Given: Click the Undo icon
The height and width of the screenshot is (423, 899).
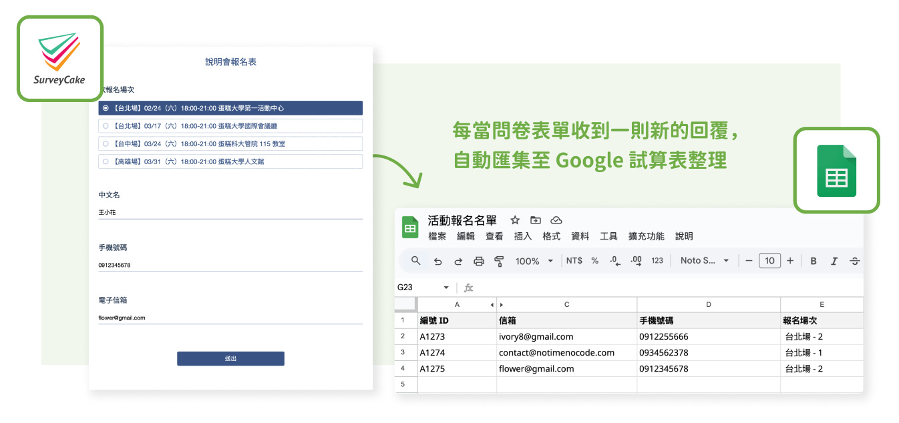Looking at the screenshot, I should pyautogui.click(x=438, y=261).
